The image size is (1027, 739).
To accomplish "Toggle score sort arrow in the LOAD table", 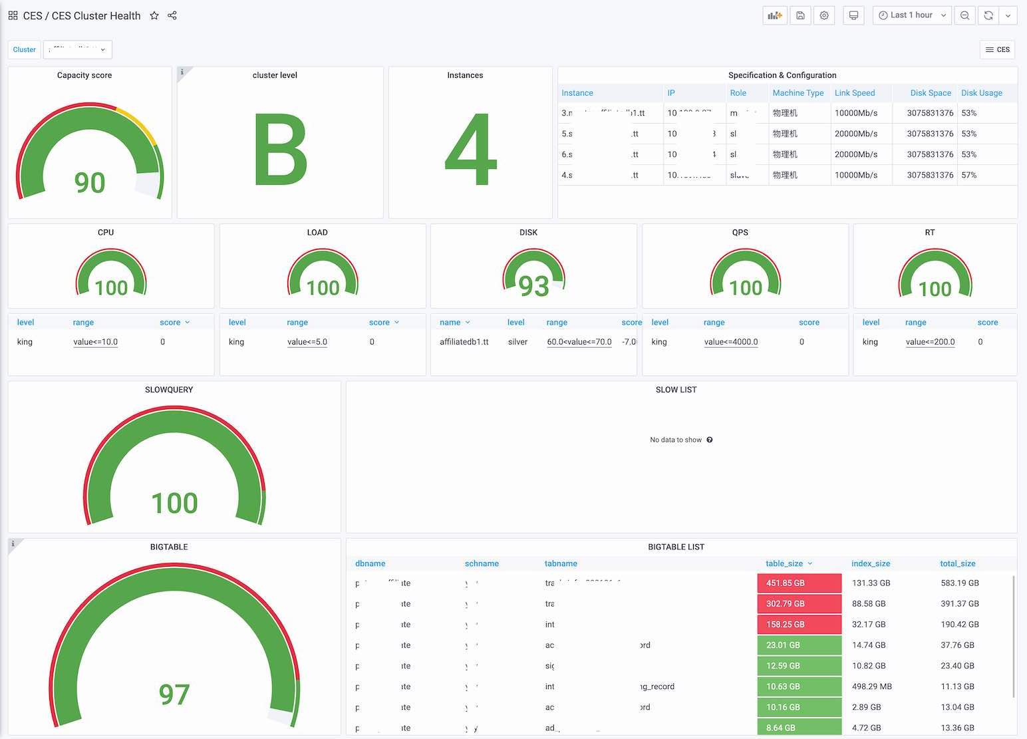I will pos(396,323).
